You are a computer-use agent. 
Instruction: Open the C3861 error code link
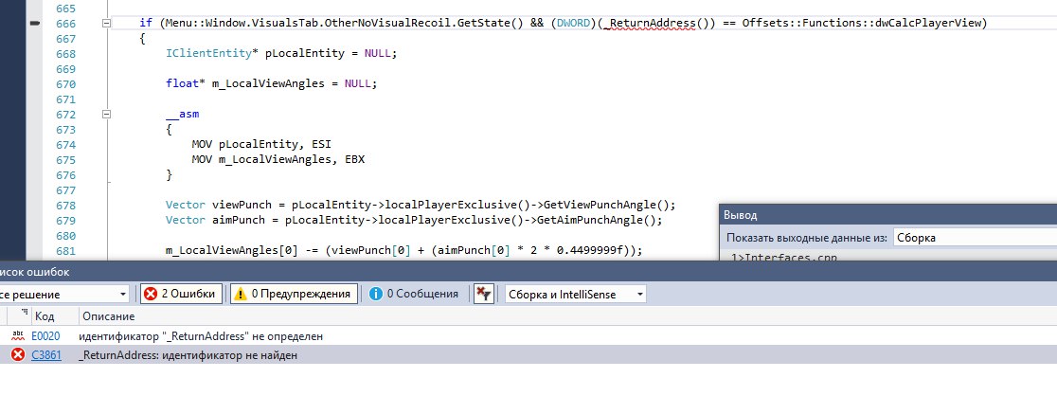46,355
